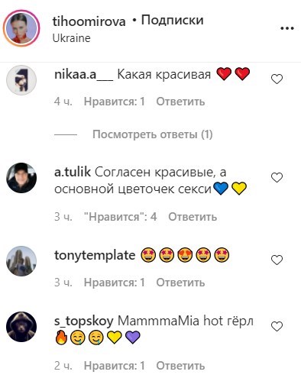View who liked a.tulik's comment "Нравится": 4
The image size is (301, 378).
tap(121, 217)
